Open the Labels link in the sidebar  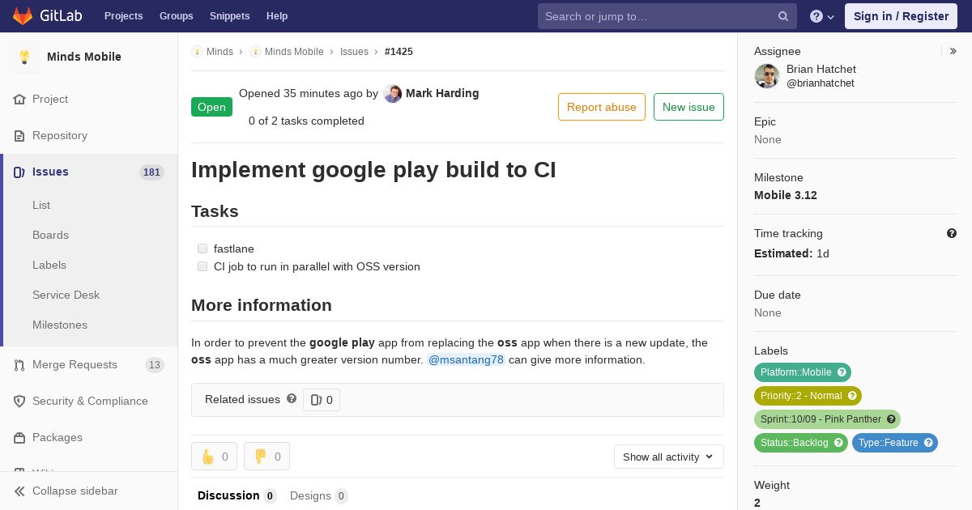49,265
